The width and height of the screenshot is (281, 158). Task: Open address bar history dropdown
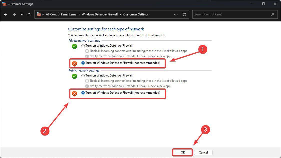[x=175, y=15]
